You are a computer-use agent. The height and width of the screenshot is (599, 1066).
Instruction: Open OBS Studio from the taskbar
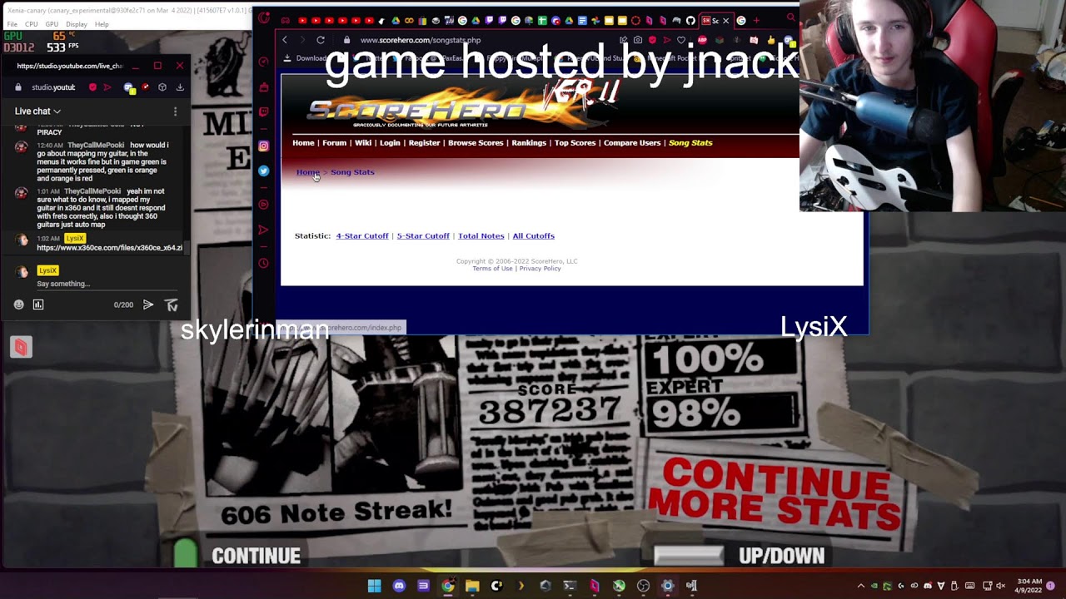pyautogui.click(x=643, y=586)
